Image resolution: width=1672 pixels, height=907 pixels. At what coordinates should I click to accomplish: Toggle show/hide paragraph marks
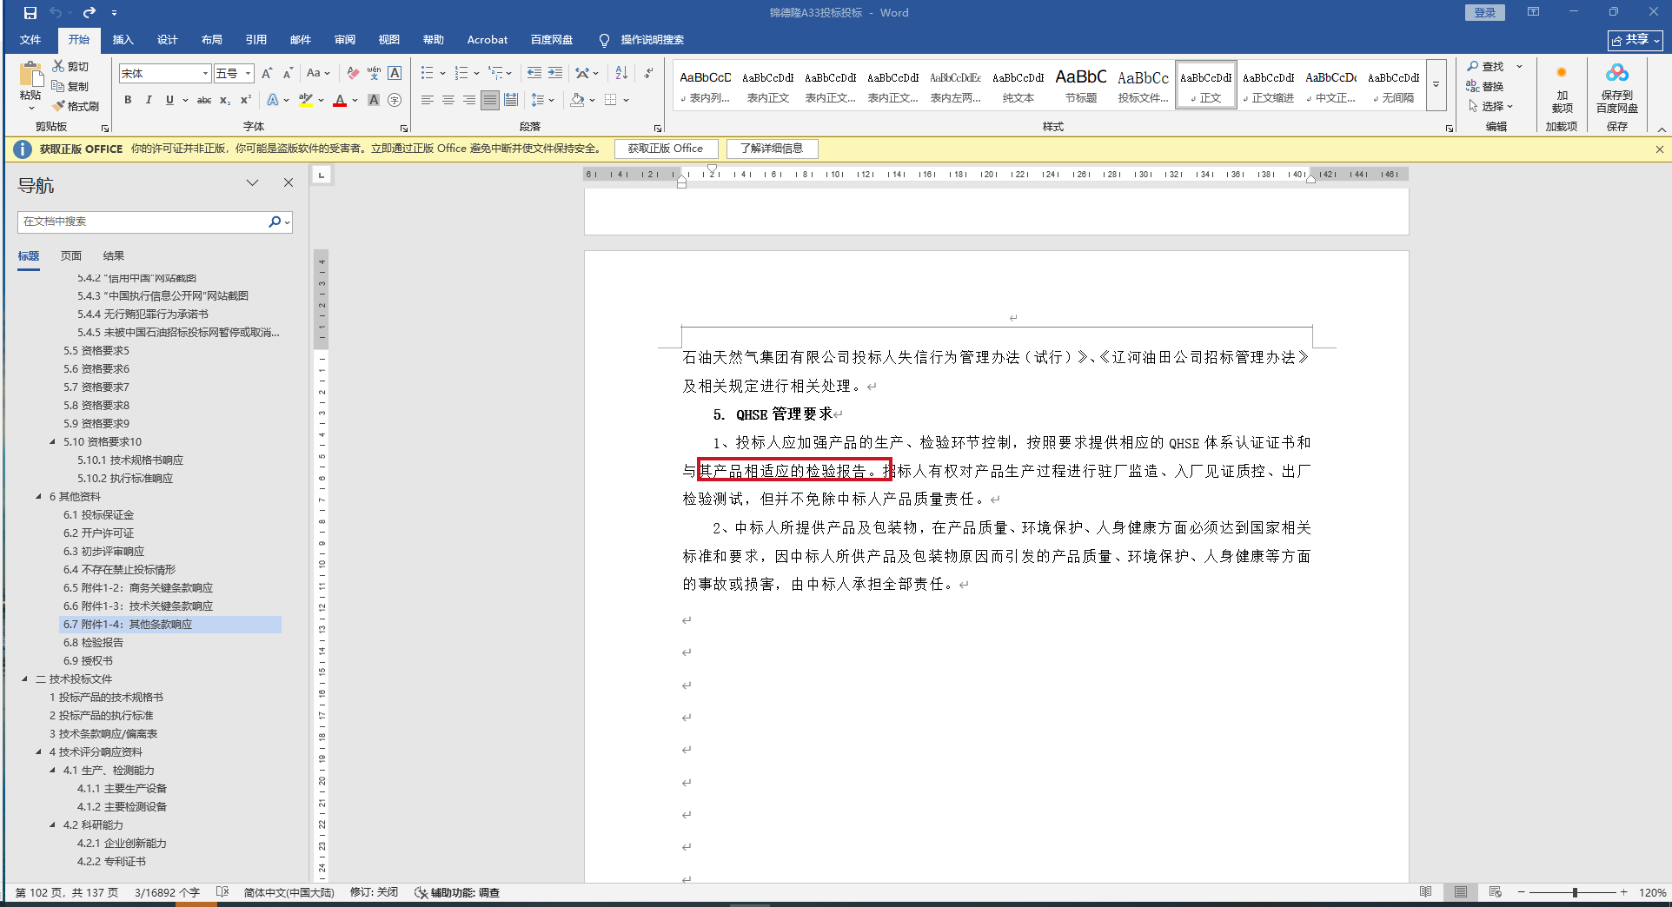tap(648, 73)
